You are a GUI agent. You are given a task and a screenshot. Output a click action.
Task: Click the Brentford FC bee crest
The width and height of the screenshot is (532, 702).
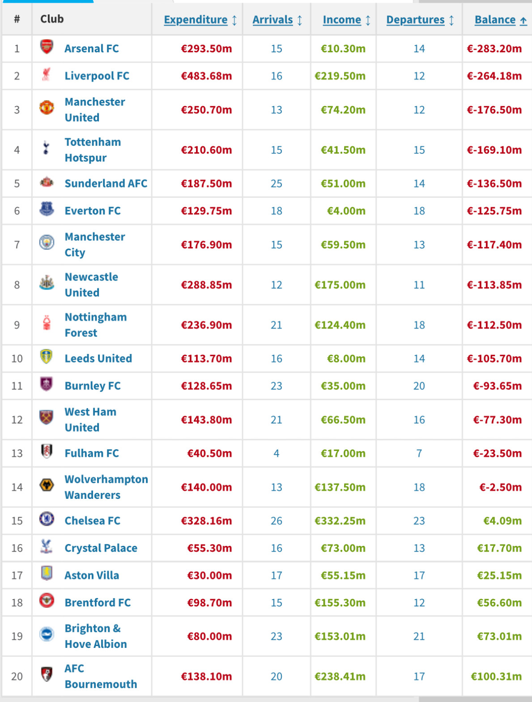(47, 600)
